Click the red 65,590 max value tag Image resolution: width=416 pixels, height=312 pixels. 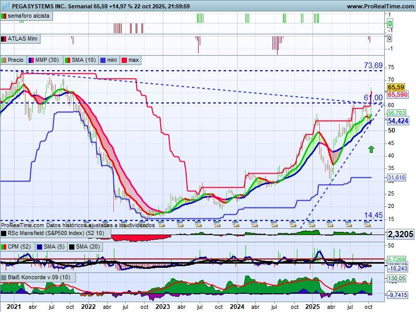click(x=397, y=95)
